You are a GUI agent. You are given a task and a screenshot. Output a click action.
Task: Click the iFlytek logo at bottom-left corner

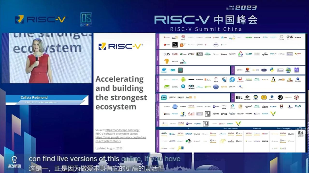click(14, 162)
